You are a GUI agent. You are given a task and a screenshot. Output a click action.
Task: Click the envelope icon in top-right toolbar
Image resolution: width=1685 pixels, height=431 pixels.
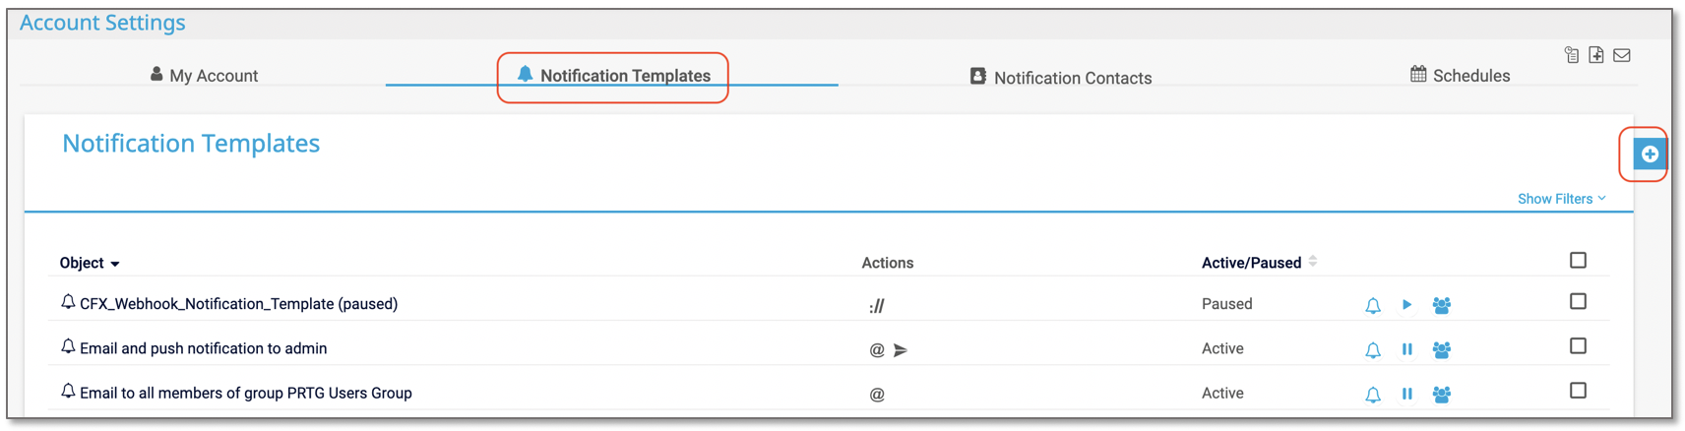1622,55
